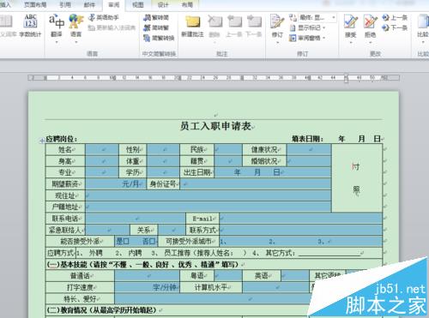
Task: Open the 布局 table tools tab
Action: 187,4
